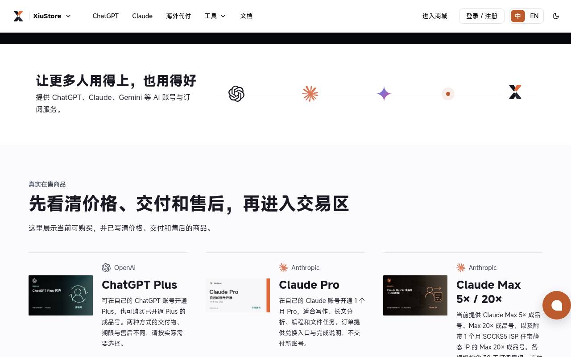571x357 pixels.
Task: Switch language to EN
Action: (534, 16)
